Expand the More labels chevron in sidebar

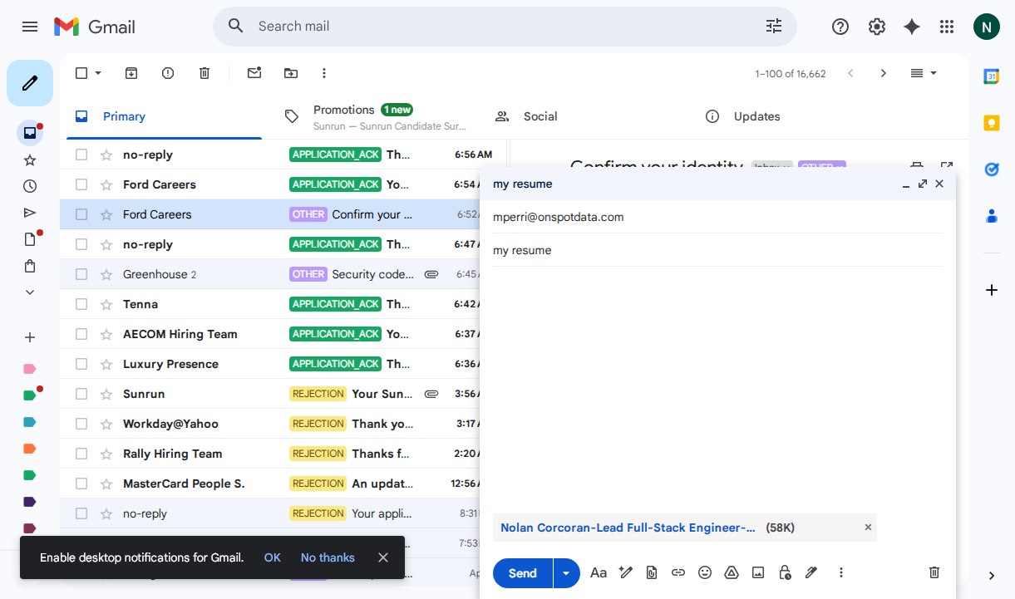point(30,292)
